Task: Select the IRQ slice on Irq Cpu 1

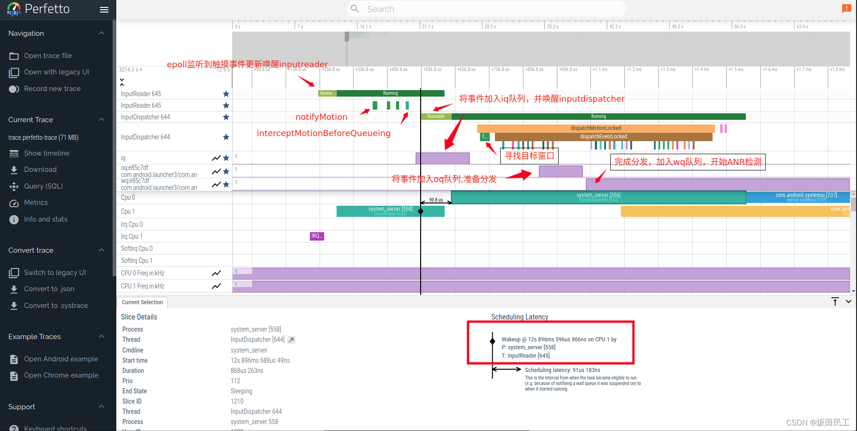Action: [x=317, y=236]
